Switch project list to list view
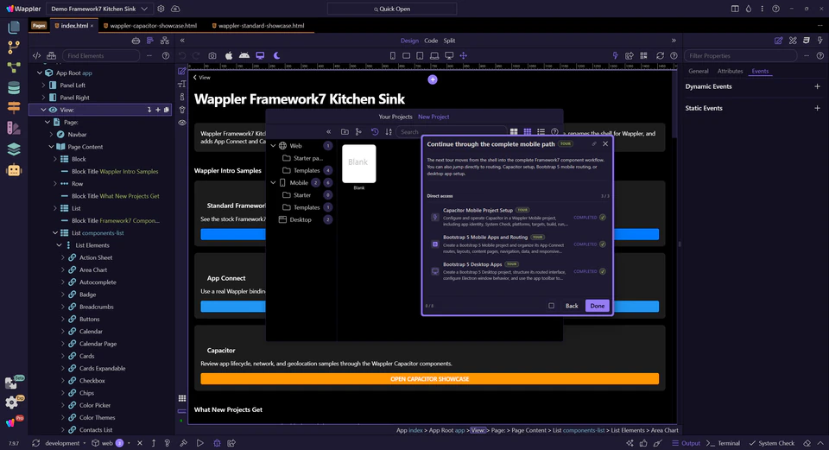This screenshot has width=829, height=450. (541, 131)
